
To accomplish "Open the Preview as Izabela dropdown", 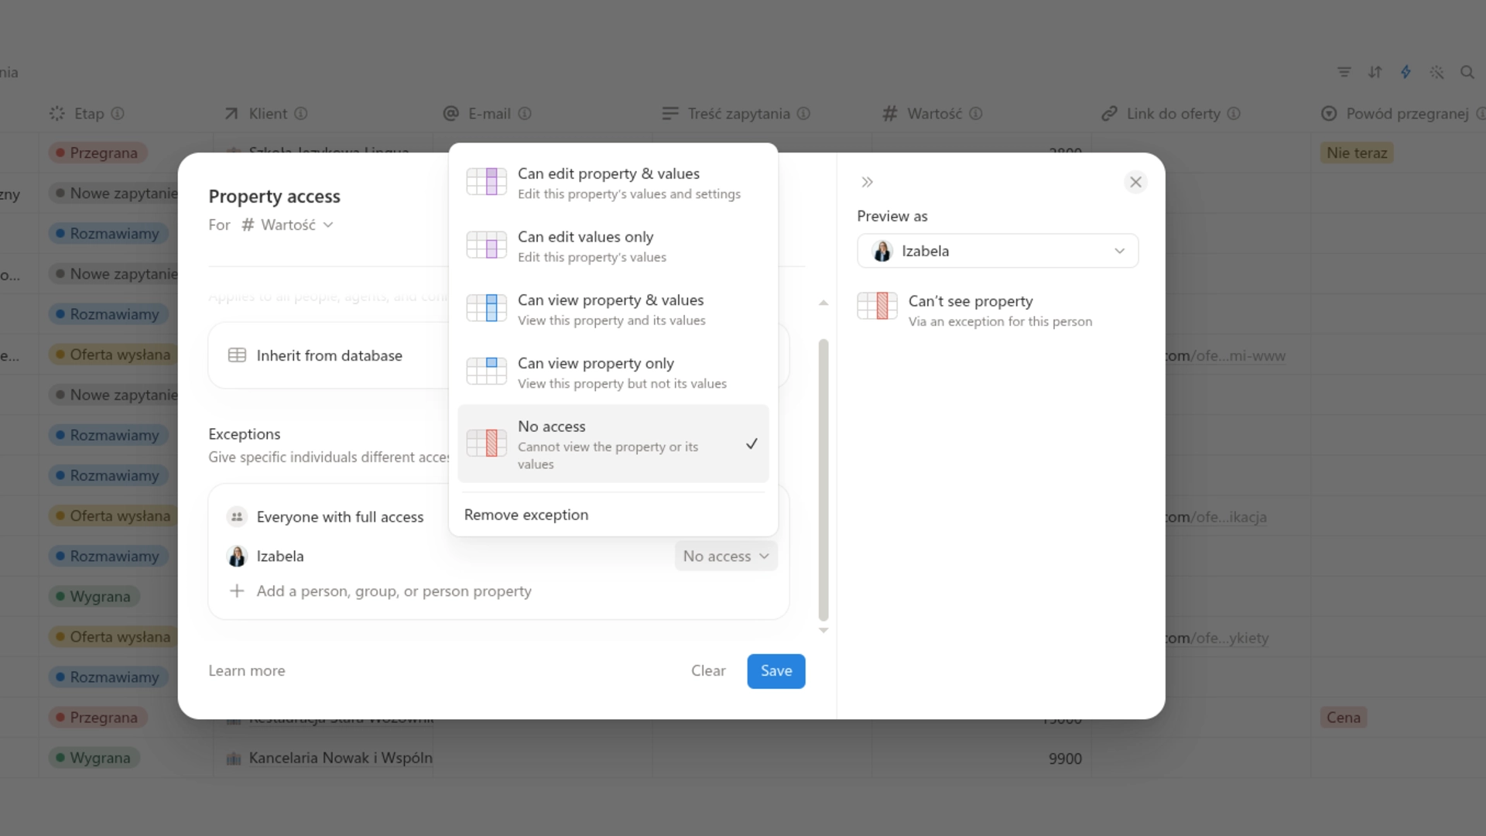I will coord(998,251).
